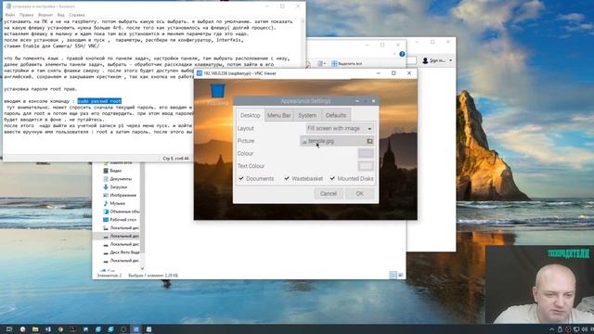594x334 pixels.
Task: Click the Рабочий стол icon in Explorer
Action: point(106,220)
